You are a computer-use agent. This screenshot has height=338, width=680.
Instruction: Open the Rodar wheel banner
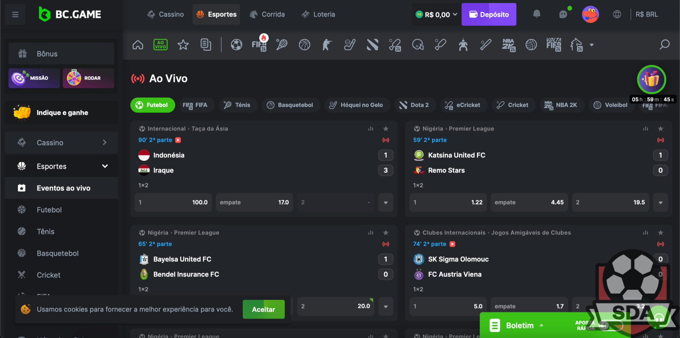89,78
